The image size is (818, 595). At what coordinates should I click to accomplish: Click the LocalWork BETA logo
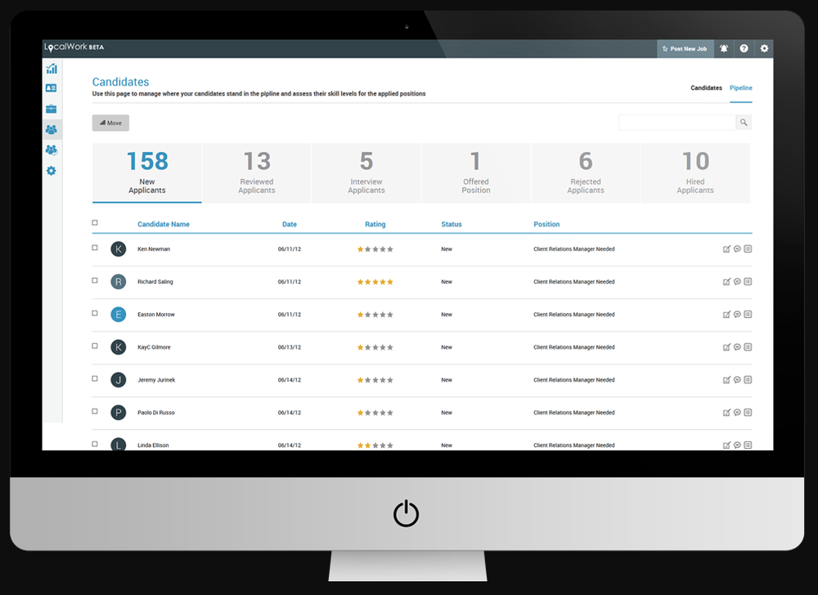coord(74,47)
